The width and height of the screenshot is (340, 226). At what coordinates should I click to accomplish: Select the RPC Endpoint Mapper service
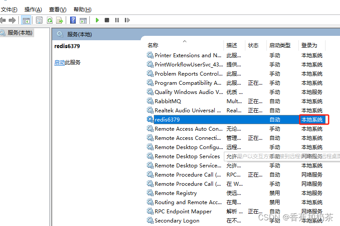click(183, 212)
